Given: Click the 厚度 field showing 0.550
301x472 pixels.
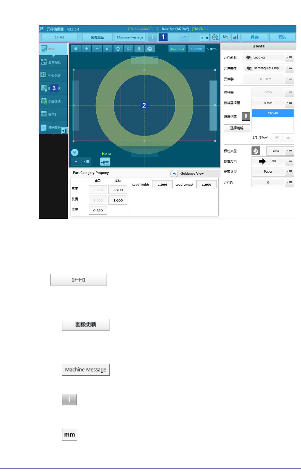Looking at the screenshot, I should (x=98, y=210).
